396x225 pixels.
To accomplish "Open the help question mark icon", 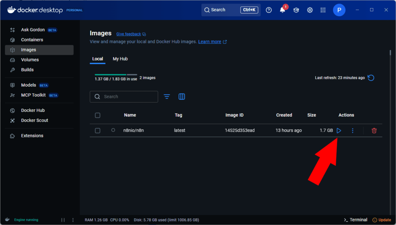I will (x=269, y=10).
